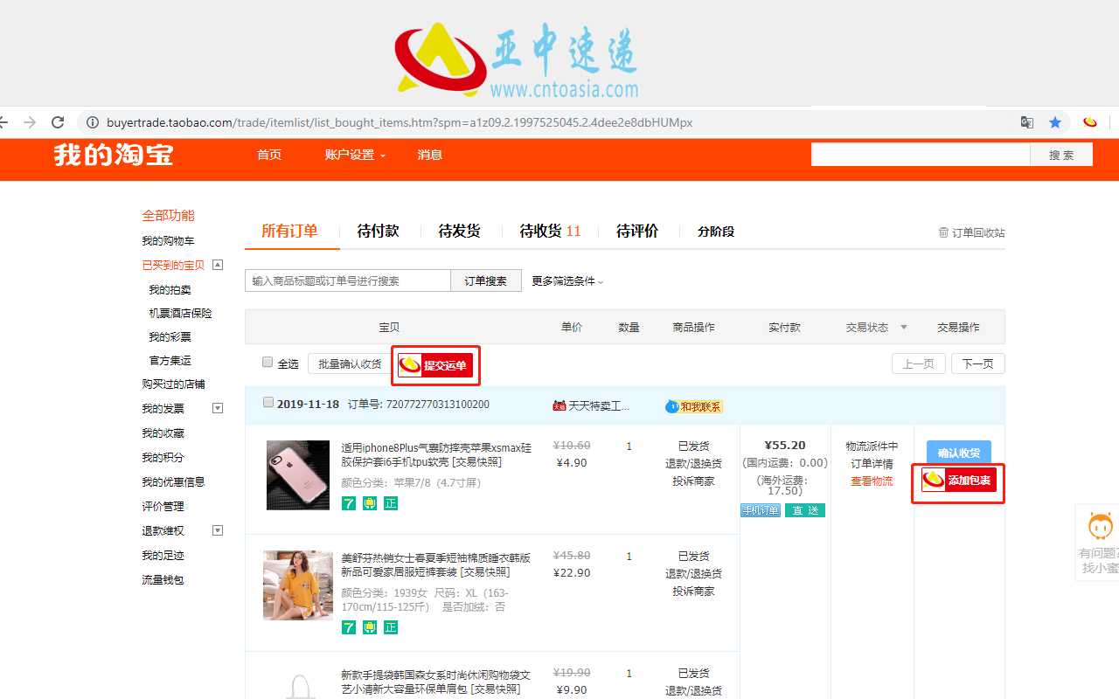This screenshot has width=1119, height=699.
Task: Click 流量钱包 in the sidebar
Action: [163, 579]
